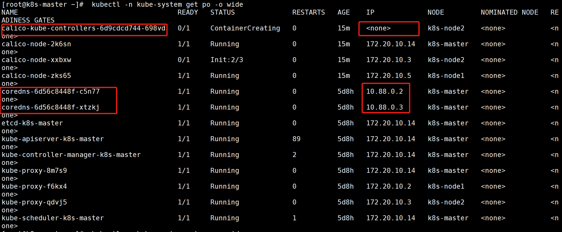Click the Init:2/3 status text
The image size is (562, 232).
227,60
